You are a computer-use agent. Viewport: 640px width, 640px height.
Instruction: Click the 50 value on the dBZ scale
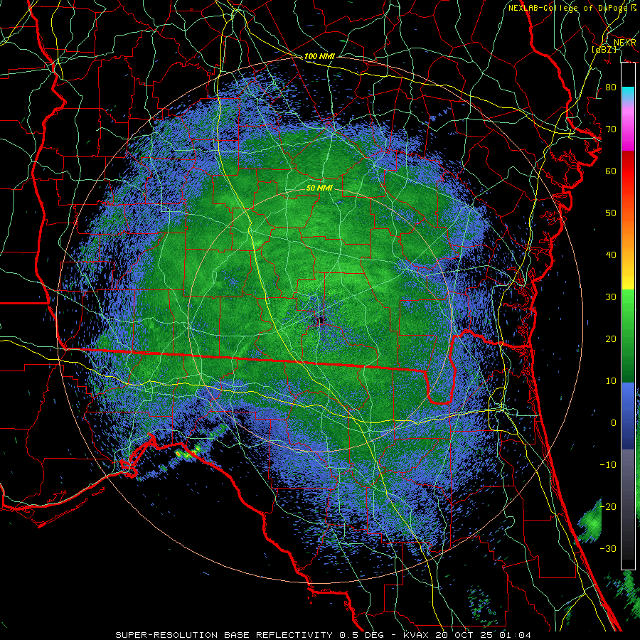611,213
